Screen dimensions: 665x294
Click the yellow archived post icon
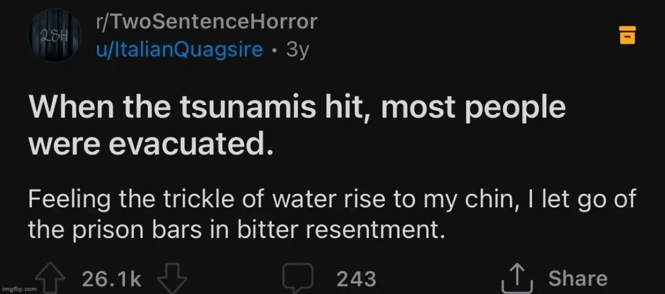click(627, 36)
